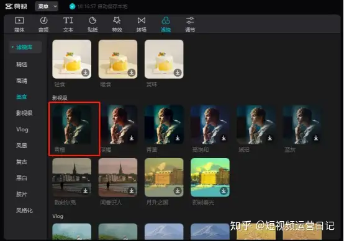Preview the 高饱和 portrait thumbnail
This screenshot has height=241, width=344.
pyautogui.click(x=210, y=125)
